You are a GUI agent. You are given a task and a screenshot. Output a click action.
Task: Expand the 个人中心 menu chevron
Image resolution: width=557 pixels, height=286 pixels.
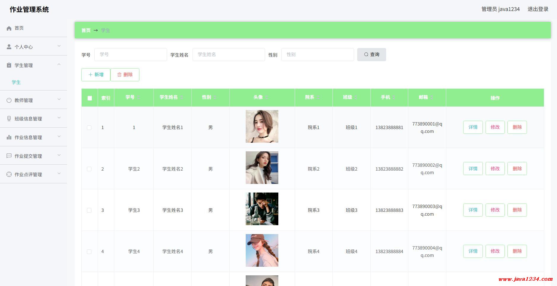point(59,46)
